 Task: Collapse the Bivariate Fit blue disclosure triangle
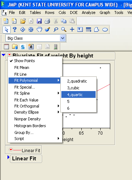click(4, 55)
